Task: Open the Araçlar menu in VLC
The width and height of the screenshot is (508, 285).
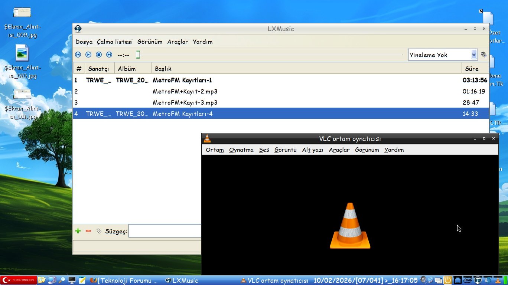Action: coord(339,150)
